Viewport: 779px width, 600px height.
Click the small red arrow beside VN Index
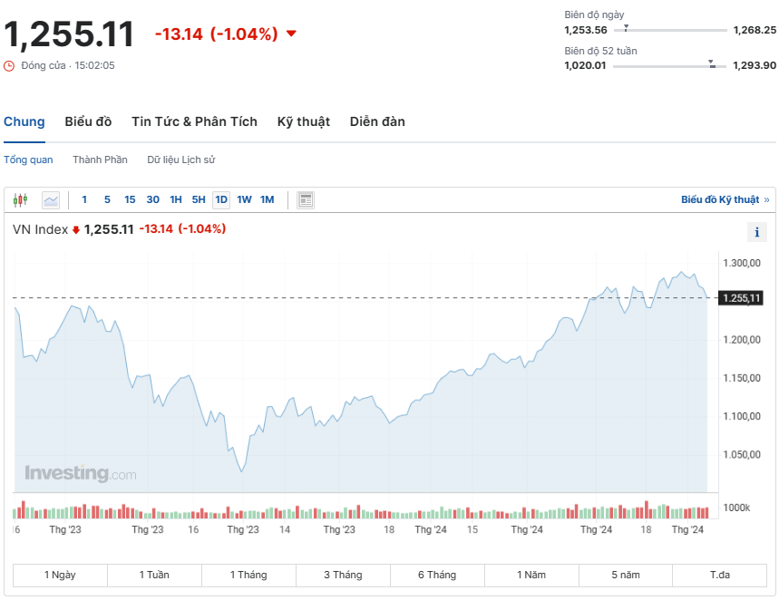click(76, 230)
